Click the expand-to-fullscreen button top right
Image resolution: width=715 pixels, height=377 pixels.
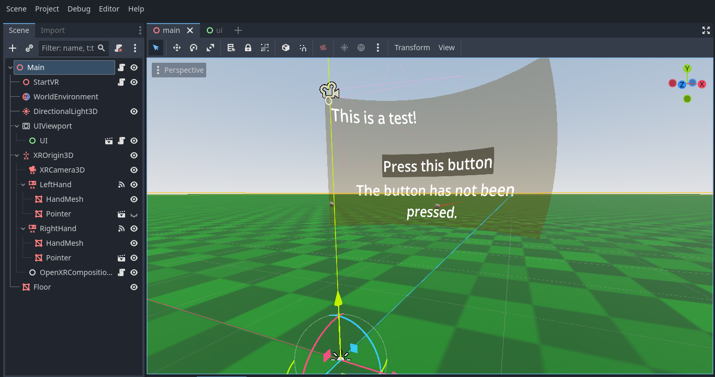706,30
